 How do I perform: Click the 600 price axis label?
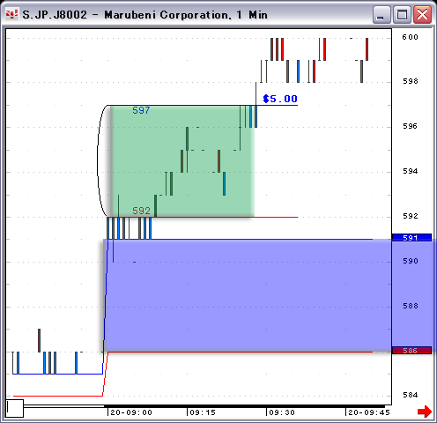tap(410, 37)
